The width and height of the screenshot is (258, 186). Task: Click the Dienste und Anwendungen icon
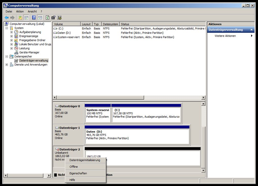(x=11, y=65)
